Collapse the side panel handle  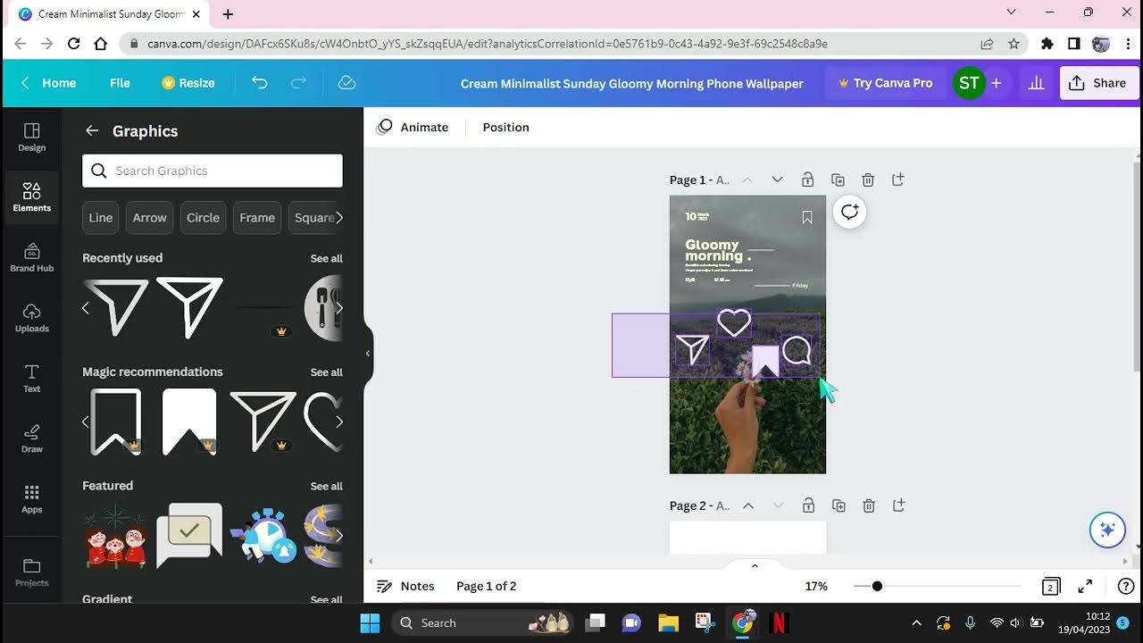tap(367, 354)
